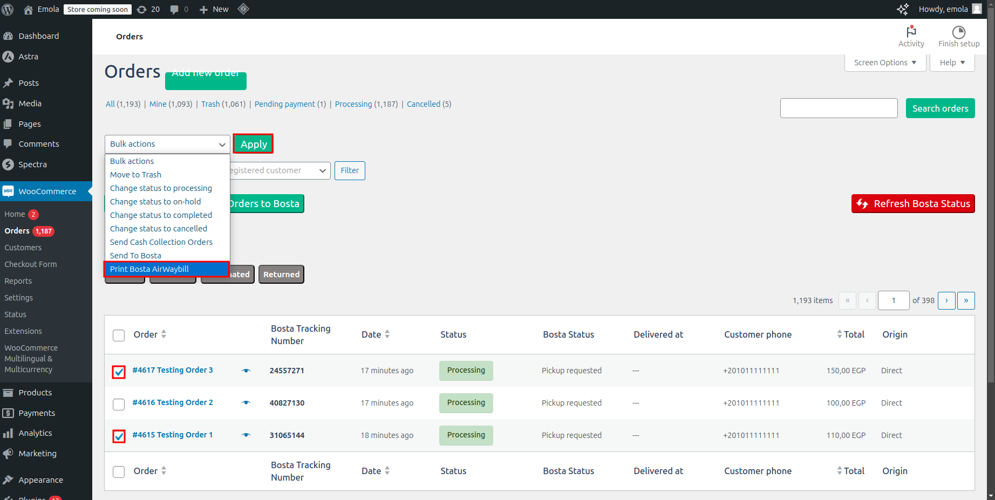Jump to last page of orders
This screenshot has width=995, height=500.
coord(966,300)
